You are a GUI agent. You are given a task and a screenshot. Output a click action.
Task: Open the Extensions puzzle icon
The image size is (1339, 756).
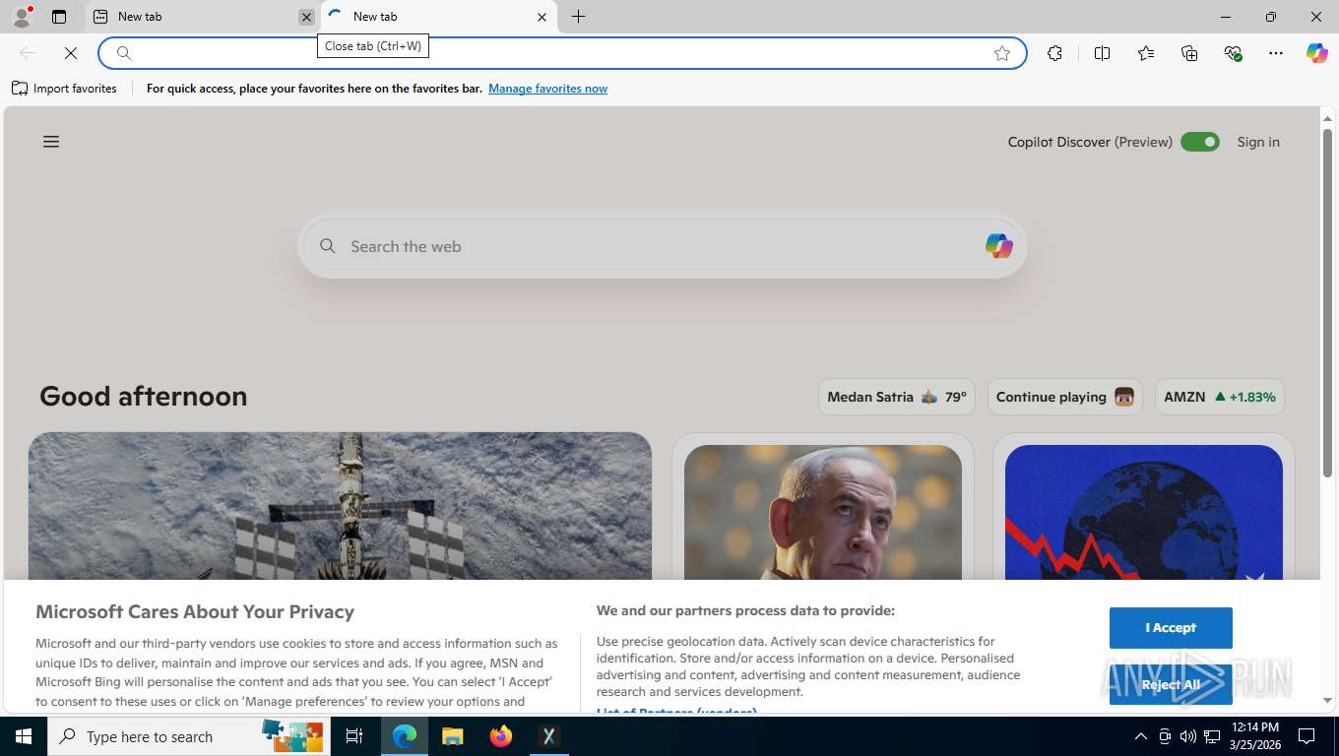pos(1055,53)
